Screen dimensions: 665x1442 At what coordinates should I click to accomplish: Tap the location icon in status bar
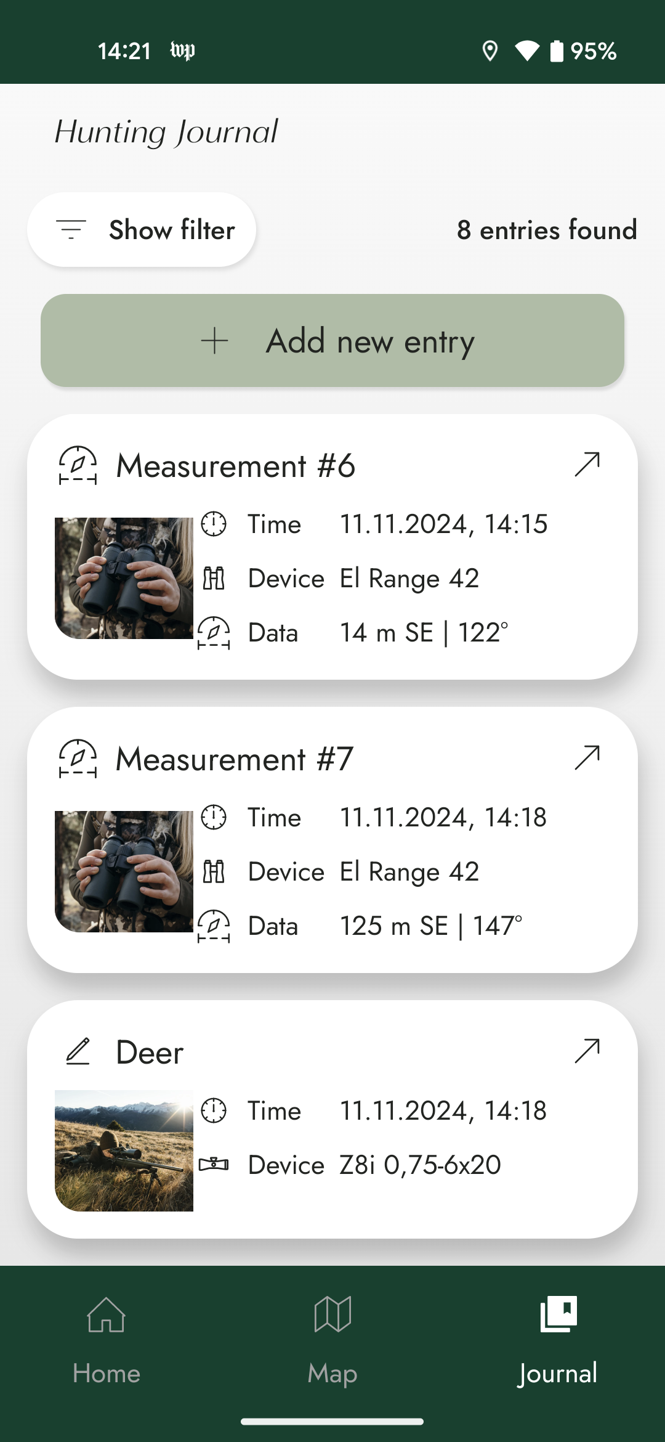coord(490,51)
